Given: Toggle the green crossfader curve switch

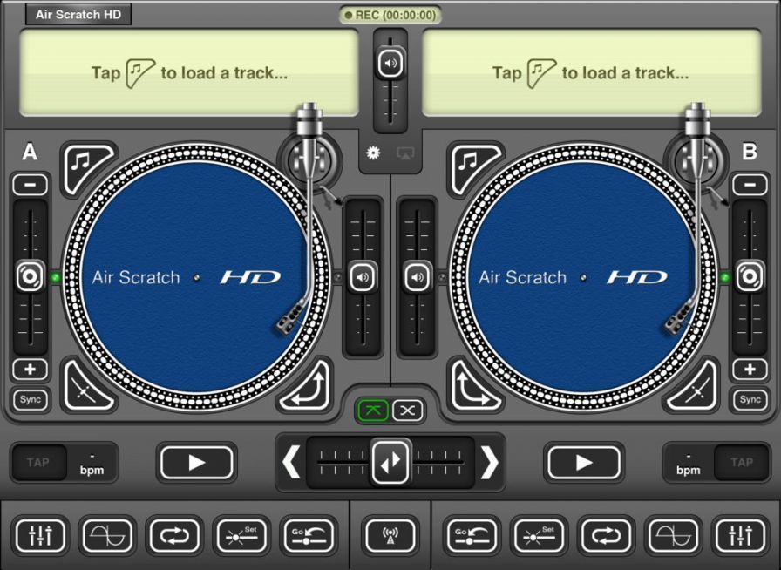Looking at the screenshot, I should 373,411.
